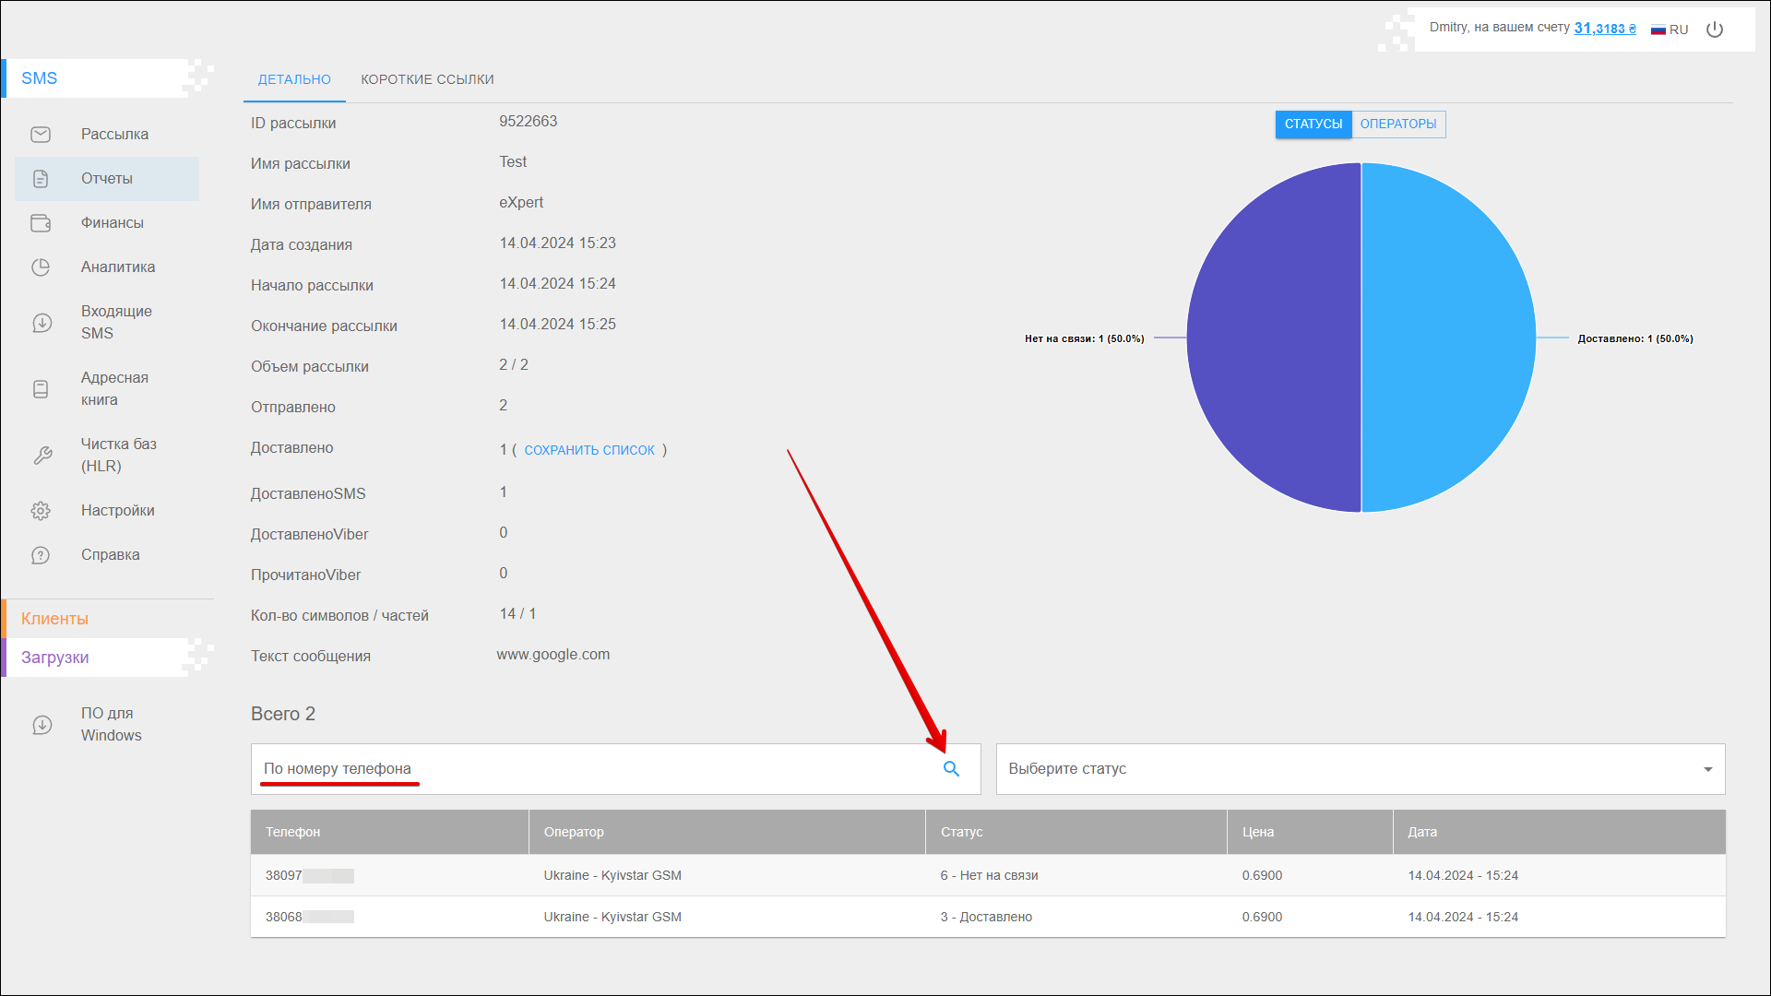1771x996 pixels.
Task: Select the ДЕТАЛЬНО tab
Action: [x=294, y=79]
